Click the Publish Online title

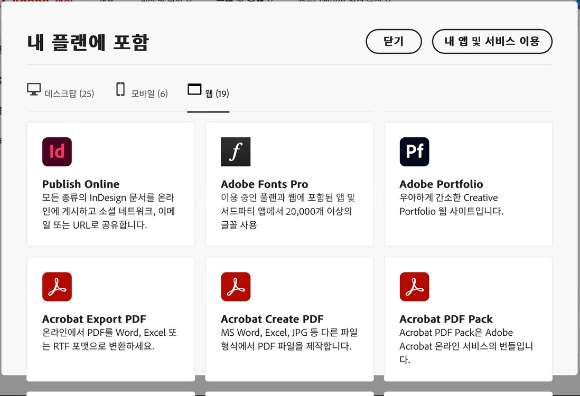pos(81,184)
